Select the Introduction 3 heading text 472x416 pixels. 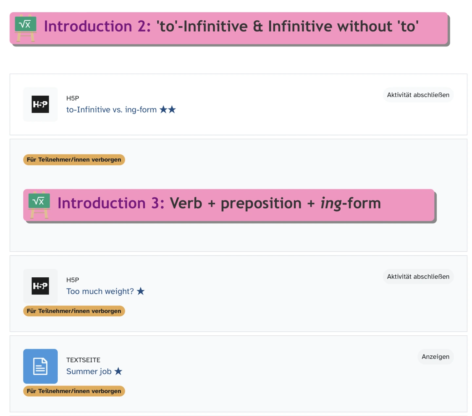(219, 203)
